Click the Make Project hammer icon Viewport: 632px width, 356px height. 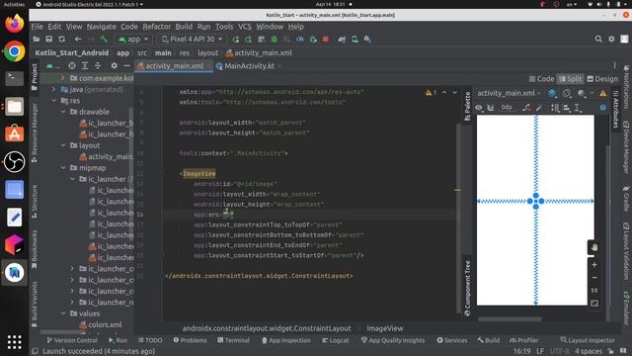(104, 40)
